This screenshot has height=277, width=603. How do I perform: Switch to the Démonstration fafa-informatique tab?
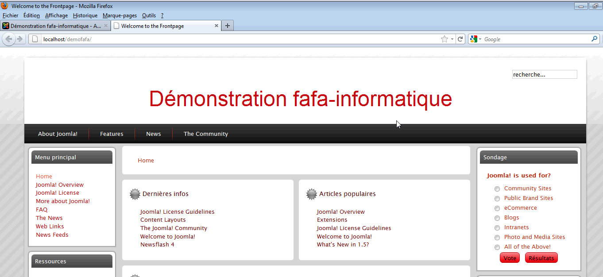(x=55, y=26)
